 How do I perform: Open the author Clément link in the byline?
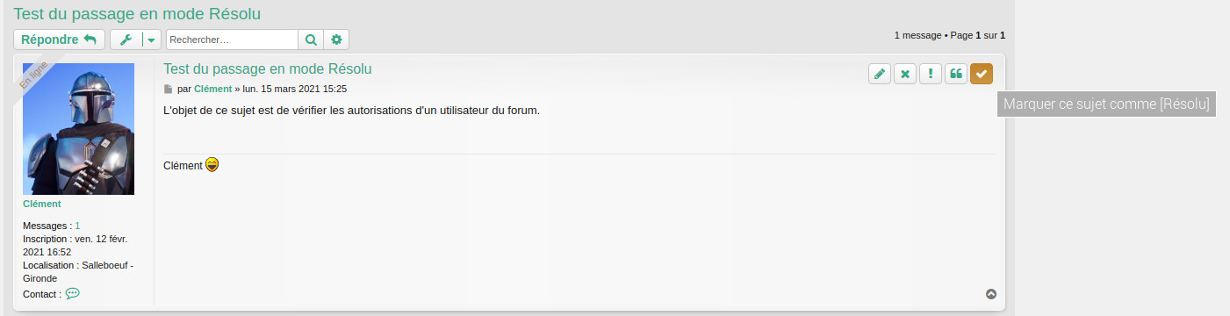(x=213, y=89)
